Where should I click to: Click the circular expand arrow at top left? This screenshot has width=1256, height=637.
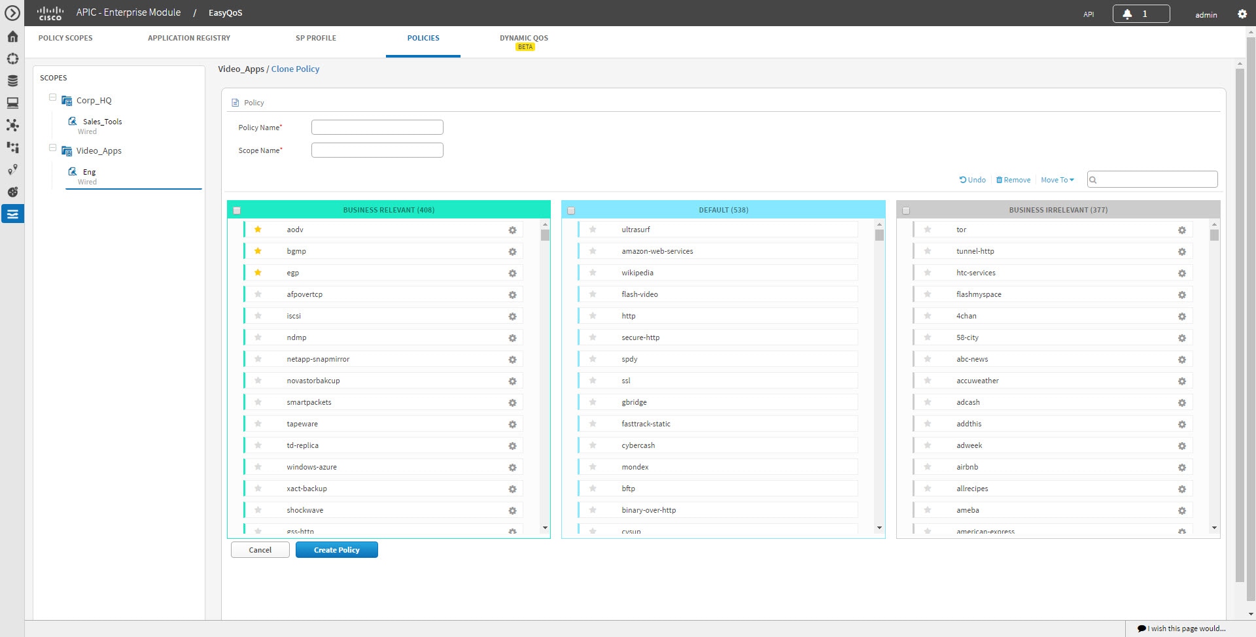[x=12, y=13]
